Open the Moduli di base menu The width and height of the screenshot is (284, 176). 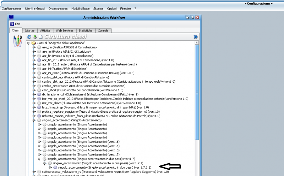pos(81,8)
